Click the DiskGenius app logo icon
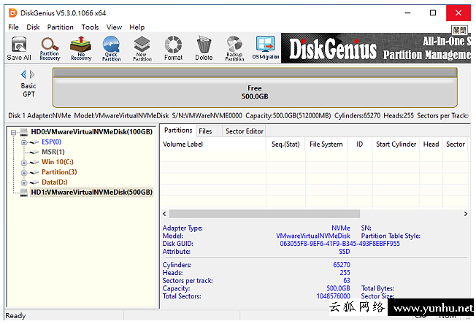This screenshot has width=476, height=324. click(13, 13)
